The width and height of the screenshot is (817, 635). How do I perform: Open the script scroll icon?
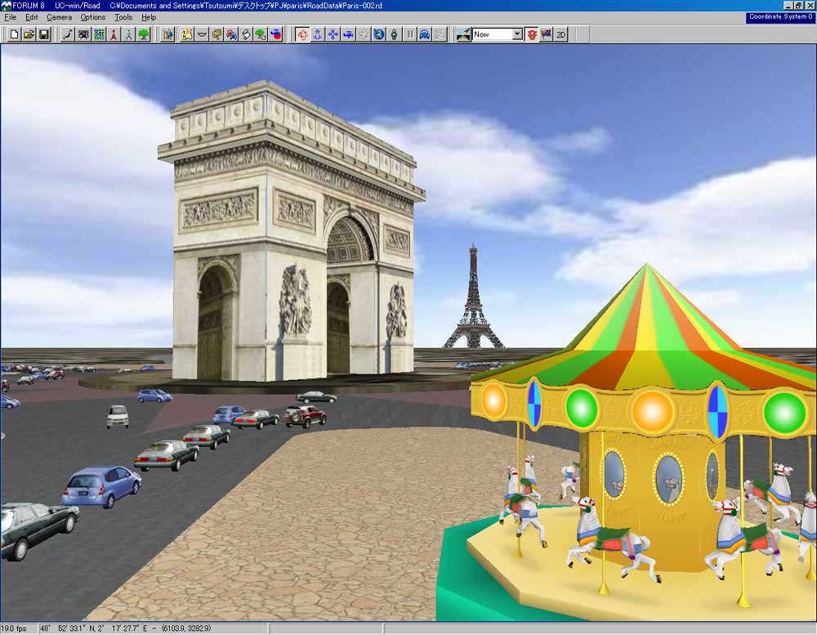coord(246,34)
